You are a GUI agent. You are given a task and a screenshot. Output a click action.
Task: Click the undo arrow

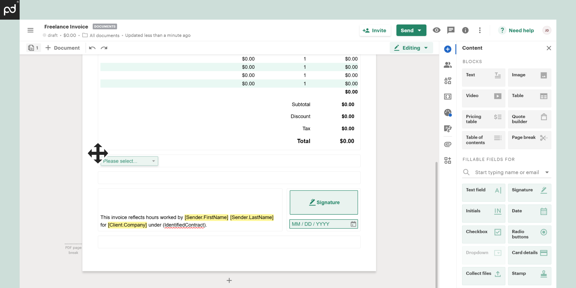click(92, 48)
